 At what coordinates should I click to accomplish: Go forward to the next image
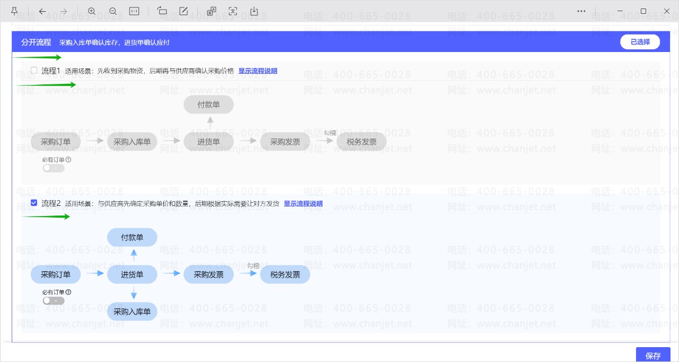[64, 11]
